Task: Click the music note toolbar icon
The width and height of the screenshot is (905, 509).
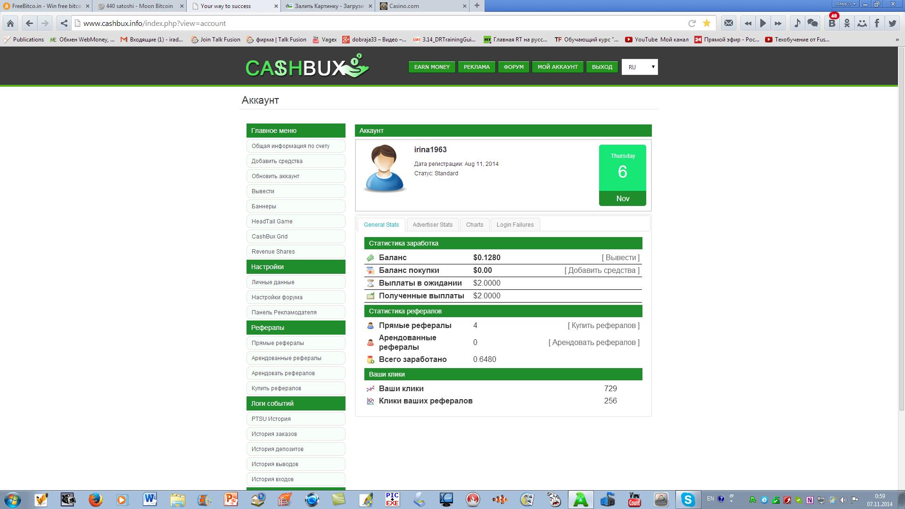Action: click(798, 23)
